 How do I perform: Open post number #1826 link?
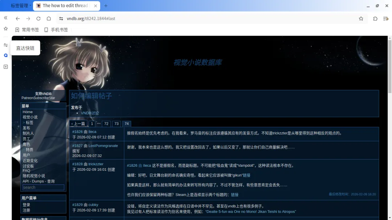(x=77, y=132)
